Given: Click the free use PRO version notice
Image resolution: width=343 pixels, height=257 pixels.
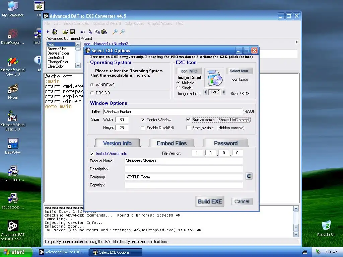Looking at the screenshot, I should coord(171,57).
